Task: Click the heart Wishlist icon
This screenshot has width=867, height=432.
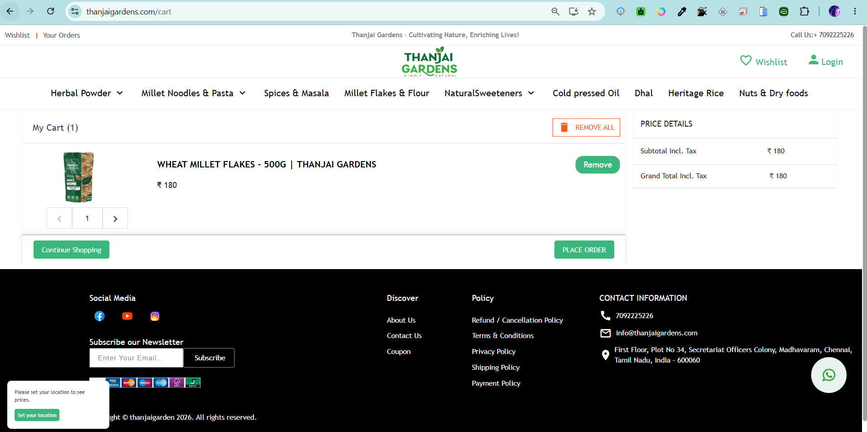Action: click(746, 60)
